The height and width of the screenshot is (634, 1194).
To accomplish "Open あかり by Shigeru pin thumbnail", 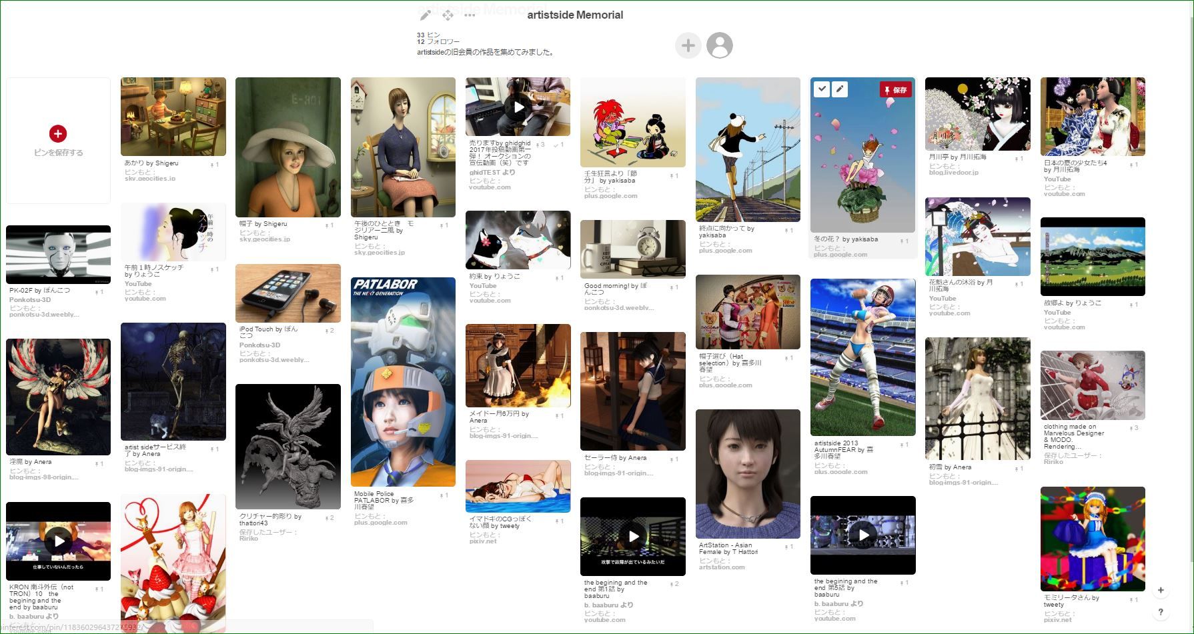I will (x=173, y=117).
